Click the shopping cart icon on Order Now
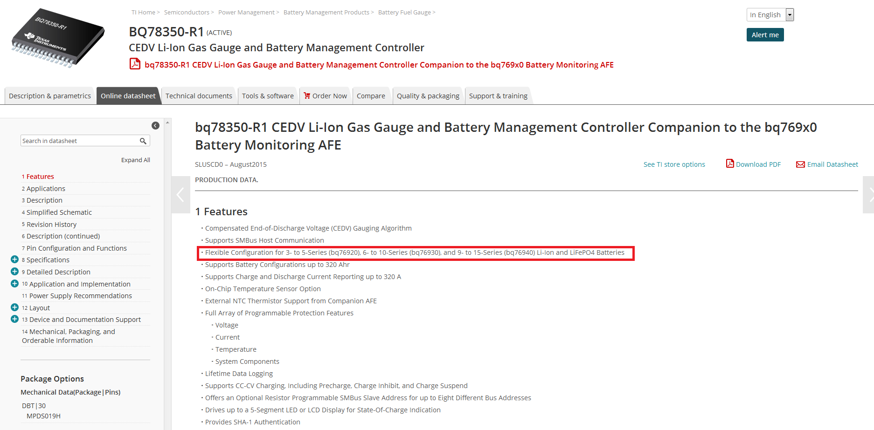Image resolution: width=874 pixels, height=430 pixels. pos(307,96)
